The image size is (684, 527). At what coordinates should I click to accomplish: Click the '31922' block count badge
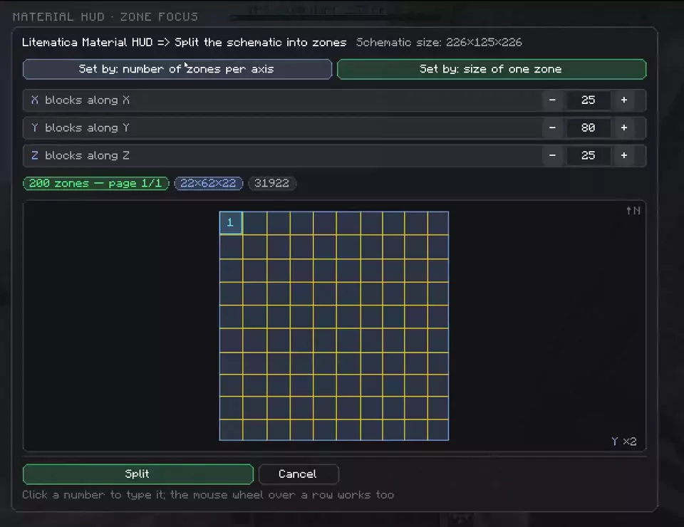click(x=271, y=183)
